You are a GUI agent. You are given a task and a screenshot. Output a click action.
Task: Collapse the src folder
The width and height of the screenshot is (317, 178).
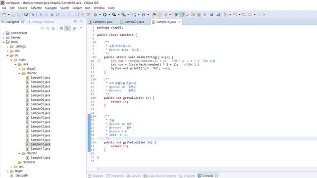click(7, 55)
